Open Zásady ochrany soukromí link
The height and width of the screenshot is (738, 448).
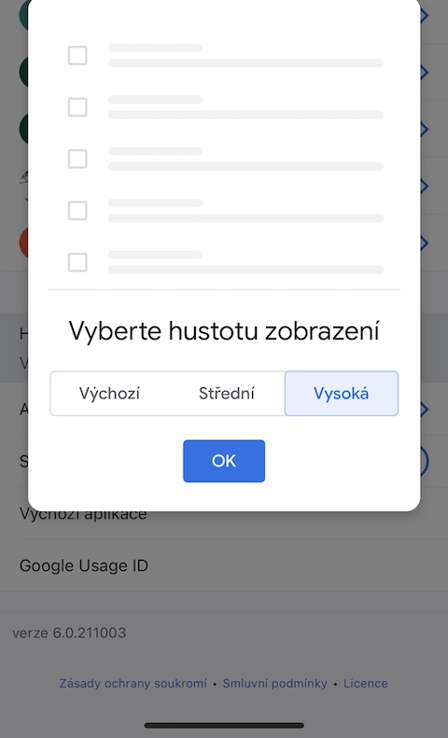click(133, 683)
